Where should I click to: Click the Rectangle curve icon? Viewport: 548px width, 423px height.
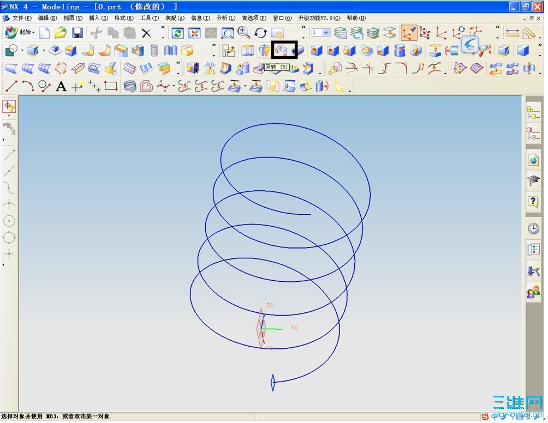111,86
